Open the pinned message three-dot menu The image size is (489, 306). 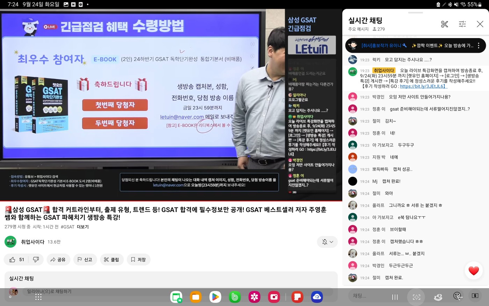point(479,46)
